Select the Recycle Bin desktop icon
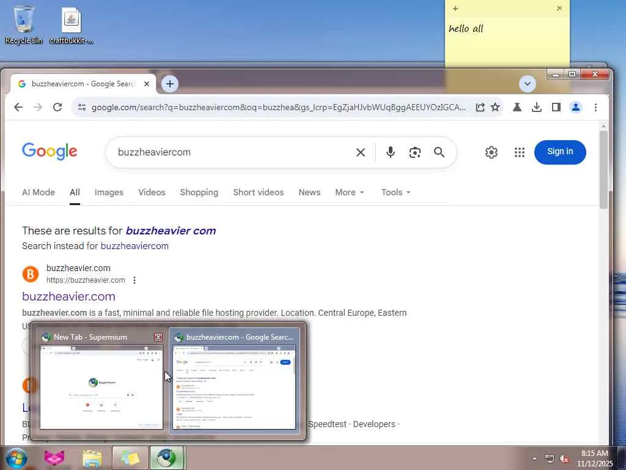The height and width of the screenshot is (470, 626). [24, 24]
